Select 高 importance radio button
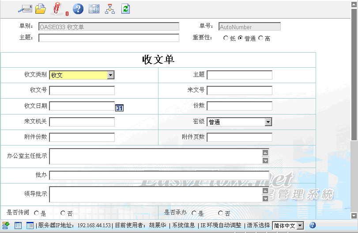 point(260,38)
